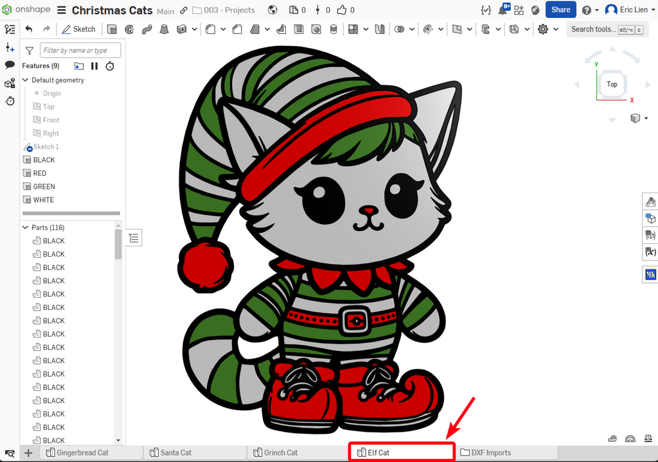658x462 pixels.
Task: Open the mass properties scale icon
Action: 648,438
